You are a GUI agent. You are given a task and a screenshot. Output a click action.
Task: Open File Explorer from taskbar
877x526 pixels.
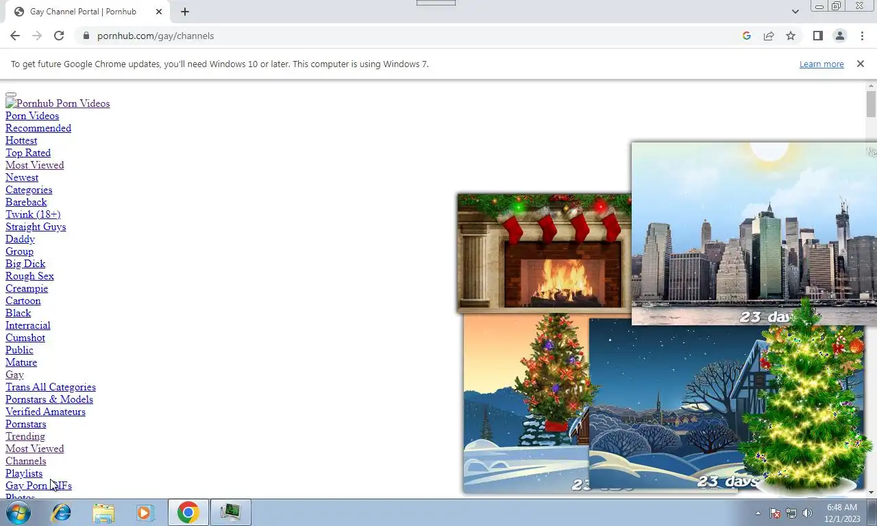[x=103, y=512]
